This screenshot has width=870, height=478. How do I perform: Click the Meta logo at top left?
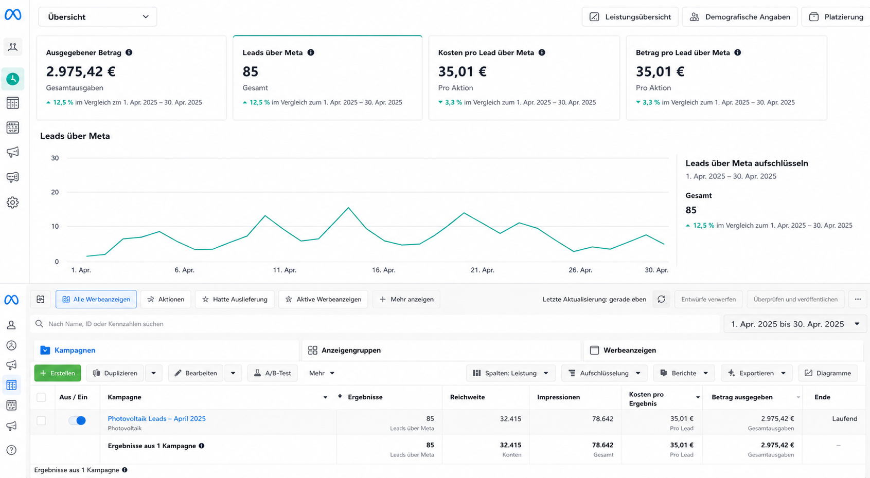tap(13, 15)
